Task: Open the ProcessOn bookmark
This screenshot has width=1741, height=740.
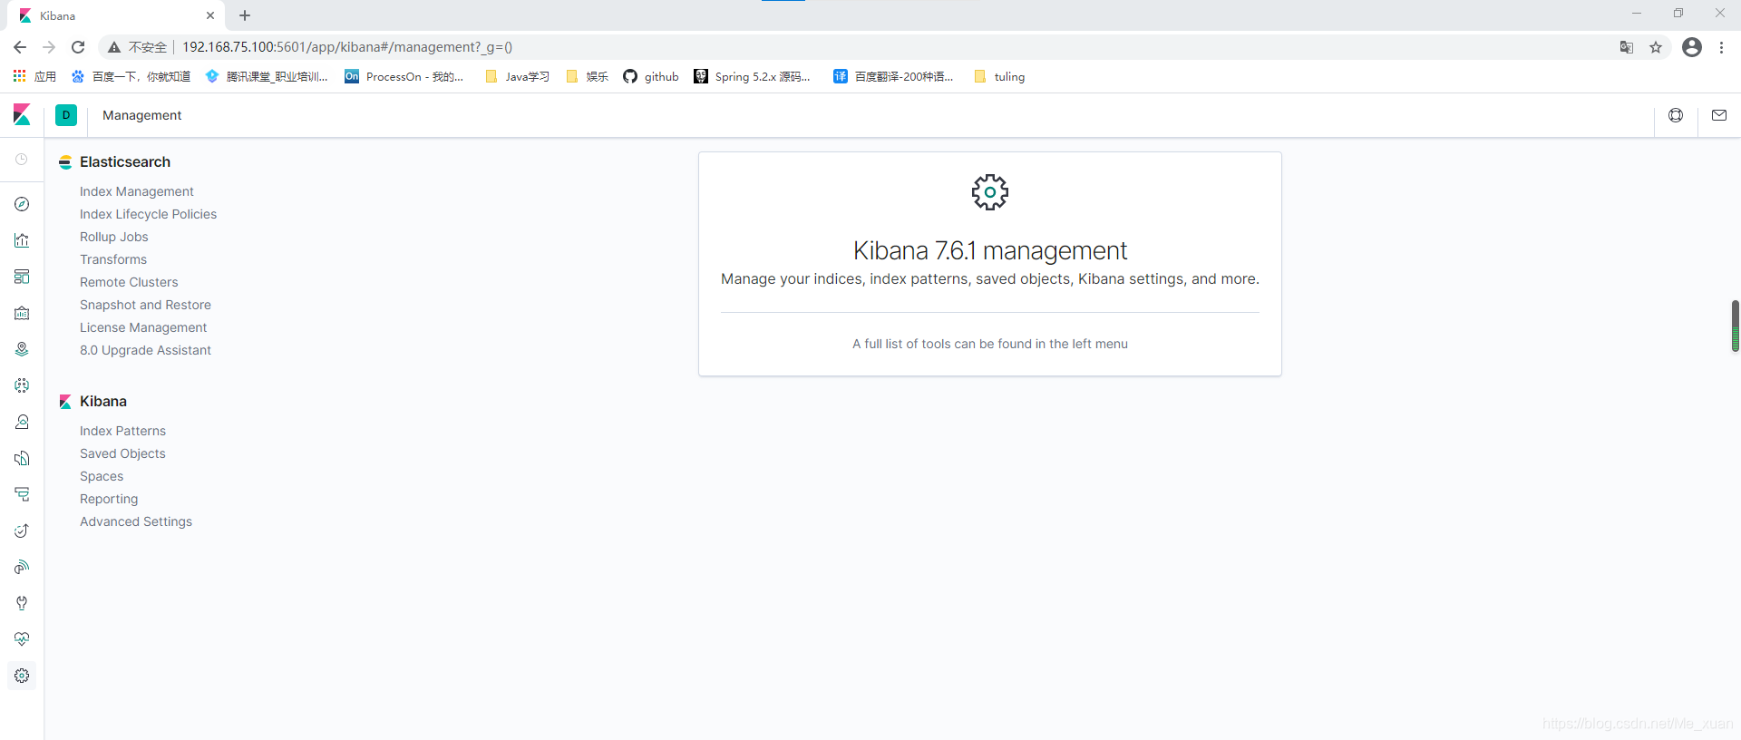Action: point(404,76)
